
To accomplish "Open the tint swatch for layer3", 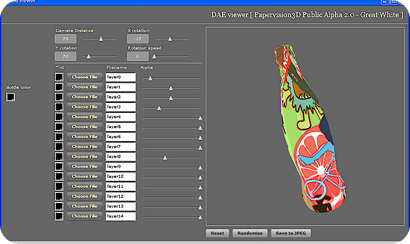I will coord(59,107).
